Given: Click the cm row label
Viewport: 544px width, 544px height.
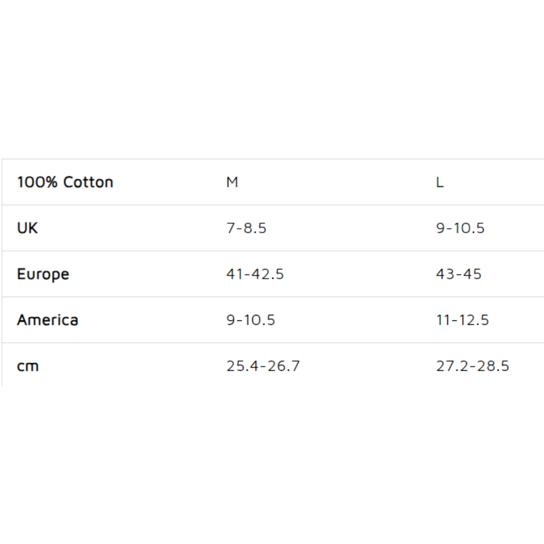Looking at the screenshot, I should [x=28, y=366].
